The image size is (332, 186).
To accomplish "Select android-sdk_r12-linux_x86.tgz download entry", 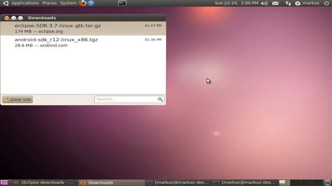I will point(83,42).
